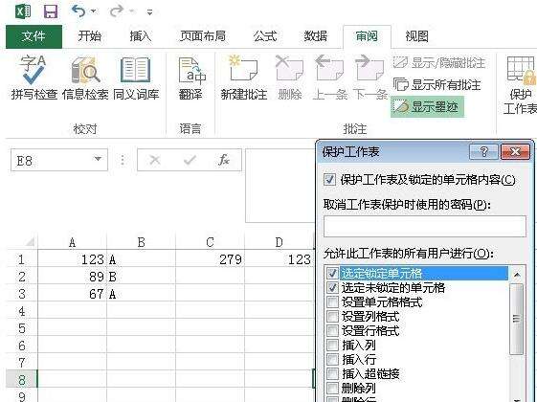Switch to the 视图 tab
Screen dimensions: 537x402
416,36
